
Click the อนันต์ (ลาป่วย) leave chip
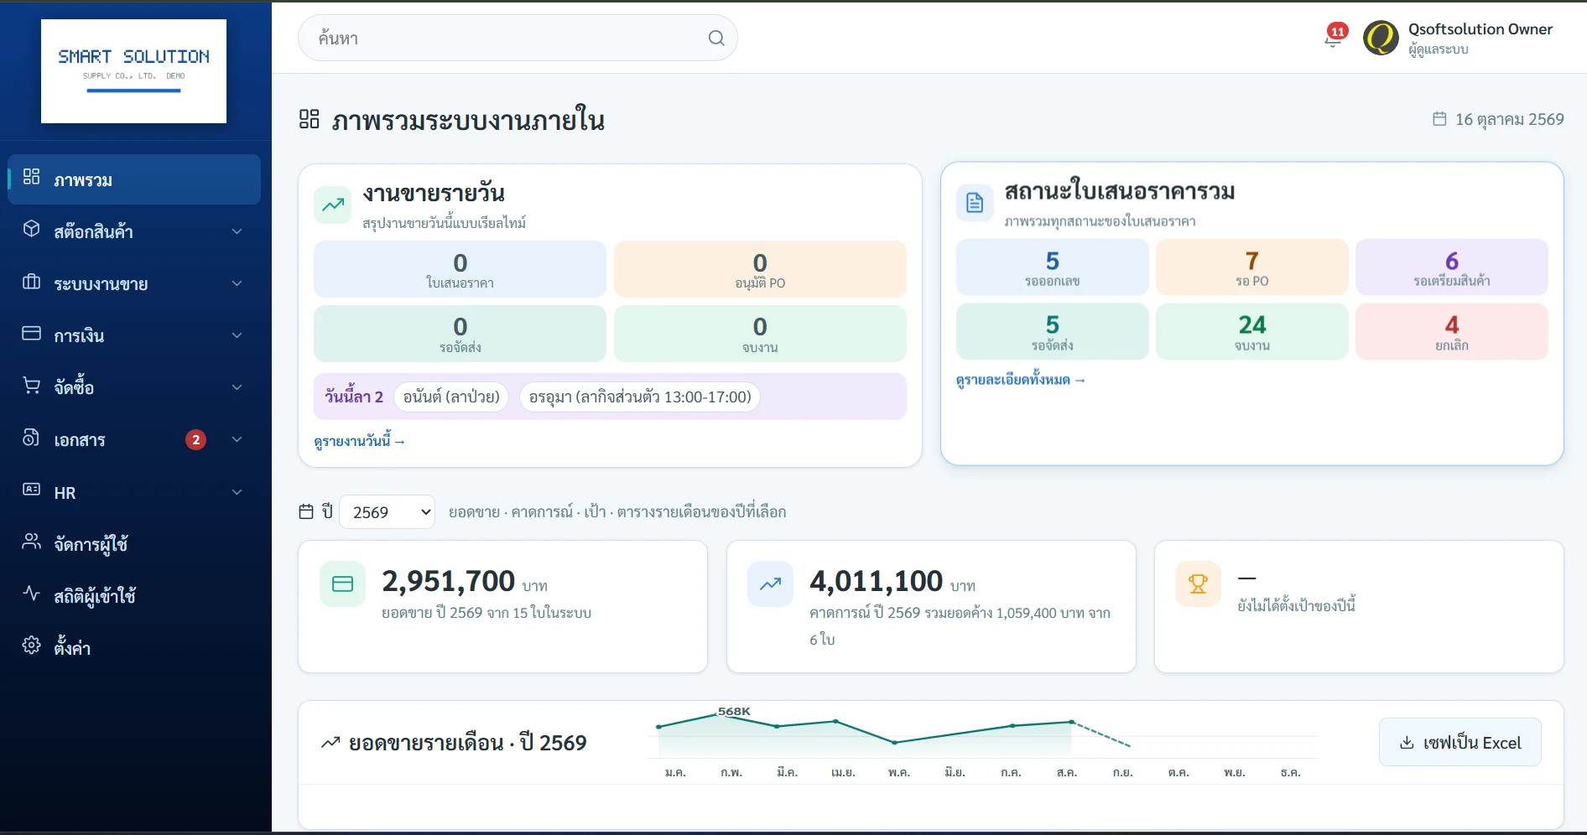[451, 397]
